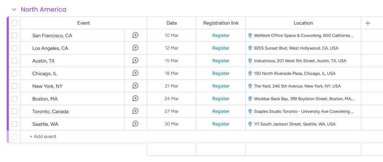Open the Boston, MA update bubble icon
383x162 pixels.
135,98
